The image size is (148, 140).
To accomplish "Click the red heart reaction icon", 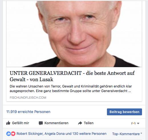I will tap(13, 134).
